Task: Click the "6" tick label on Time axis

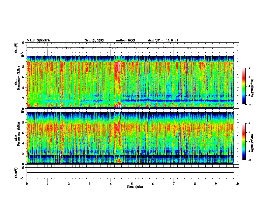Action: point(153,184)
